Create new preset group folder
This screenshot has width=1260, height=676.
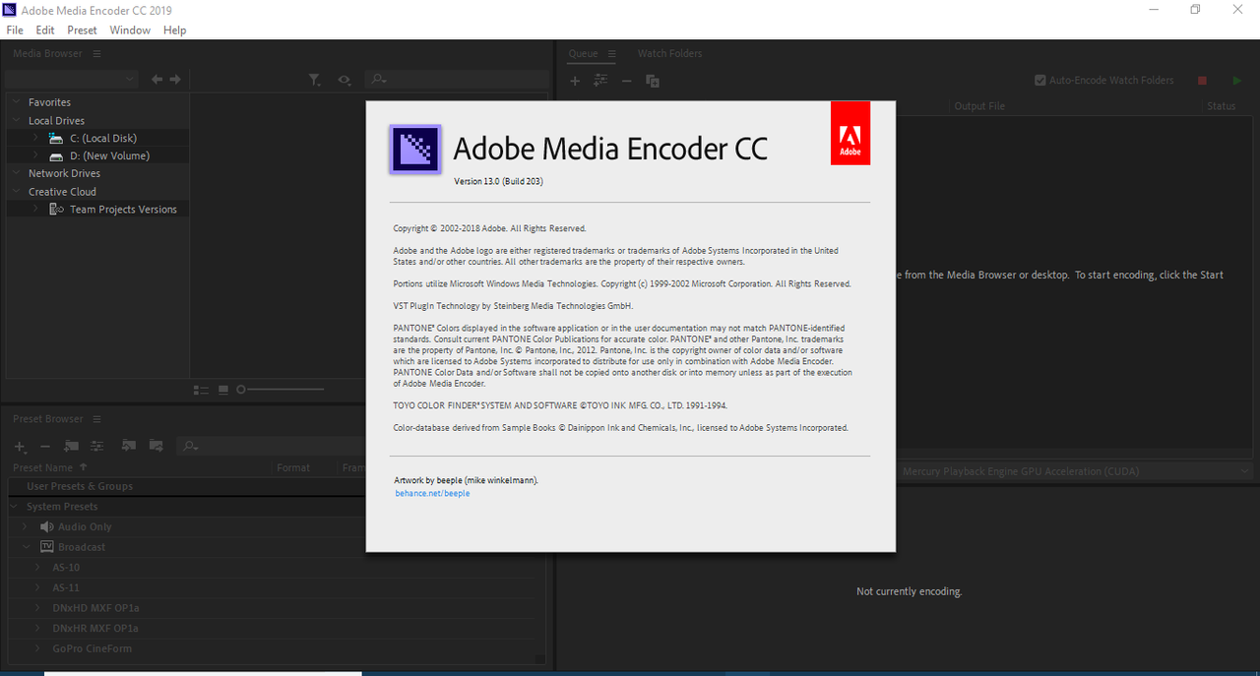tap(71, 446)
